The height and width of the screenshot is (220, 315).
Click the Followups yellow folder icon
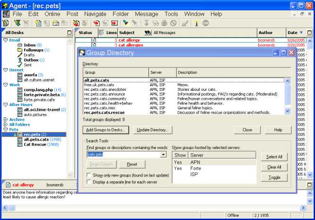(x=20, y=50)
